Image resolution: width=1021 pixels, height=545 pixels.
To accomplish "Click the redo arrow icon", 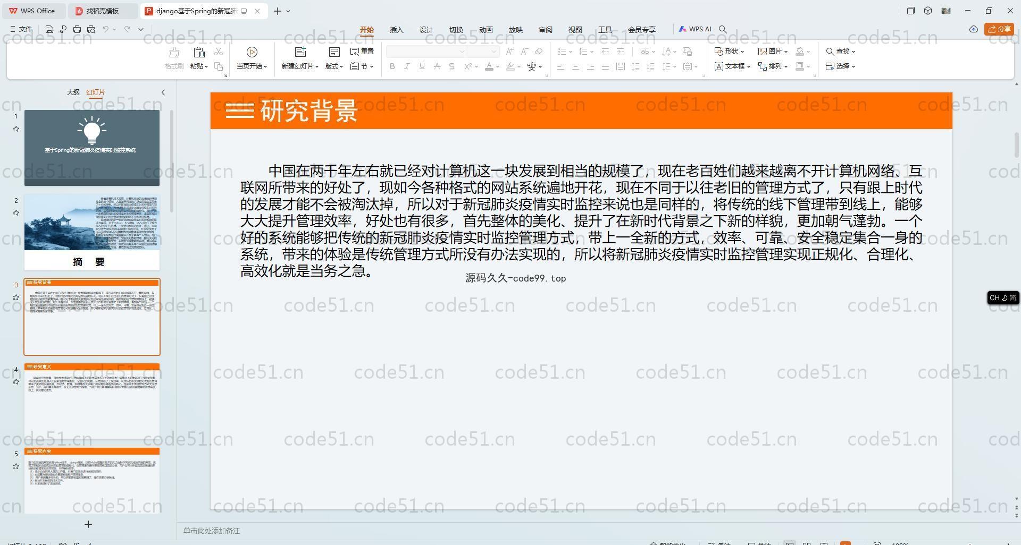I will (x=127, y=29).
